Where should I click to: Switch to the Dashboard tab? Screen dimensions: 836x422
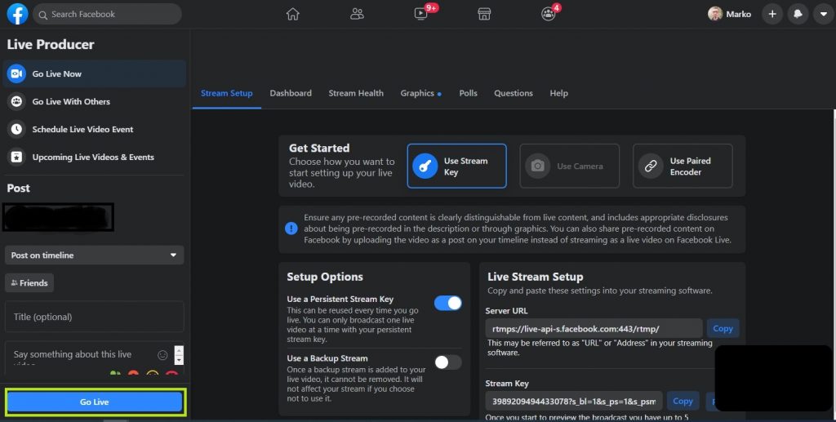291,93
